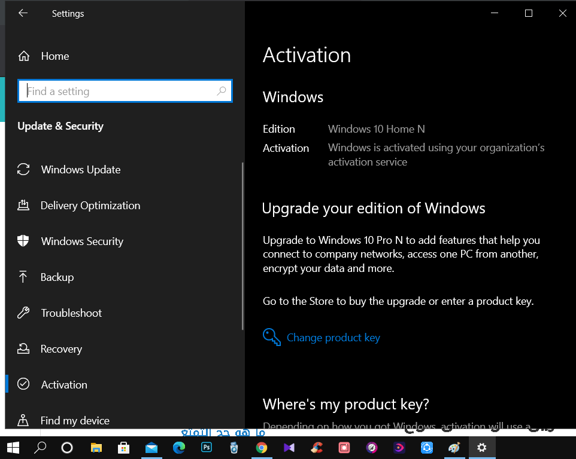Open Microsoft Store from taskbar
Image resolution: width=576 pixels, height=459 pixels.
click(x=123, y=448)
